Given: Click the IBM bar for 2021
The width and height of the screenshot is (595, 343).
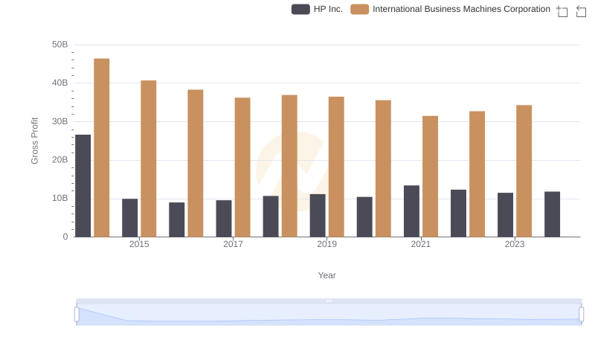Looking at the screenshot, I should pos(431,176).
